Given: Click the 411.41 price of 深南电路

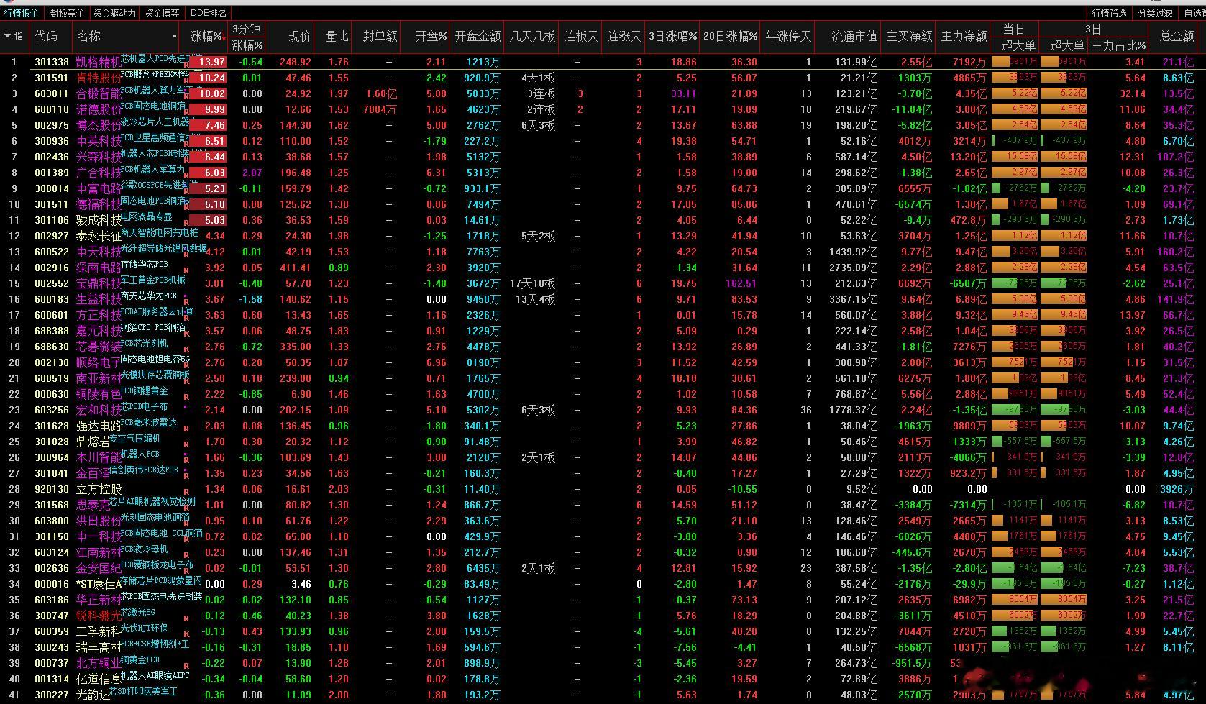Looking at the screenshot, I should (x=296, y=268).
